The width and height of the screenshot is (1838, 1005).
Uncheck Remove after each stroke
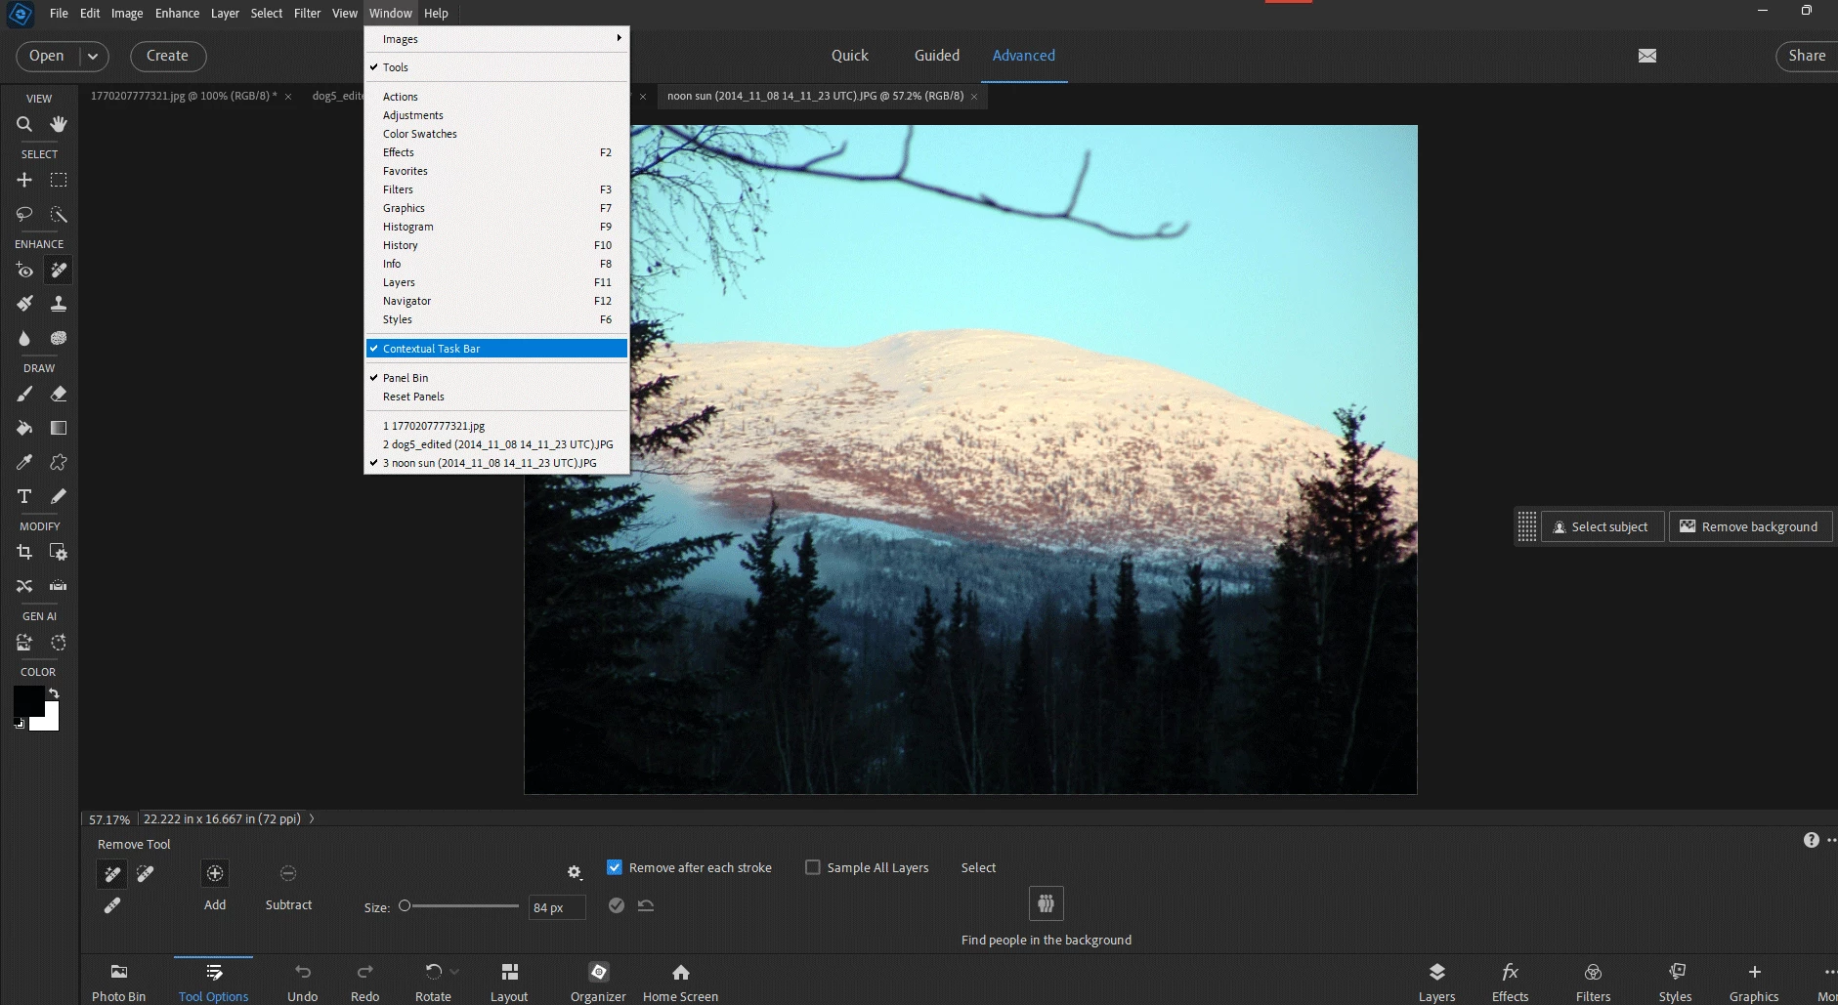[615, 867]
